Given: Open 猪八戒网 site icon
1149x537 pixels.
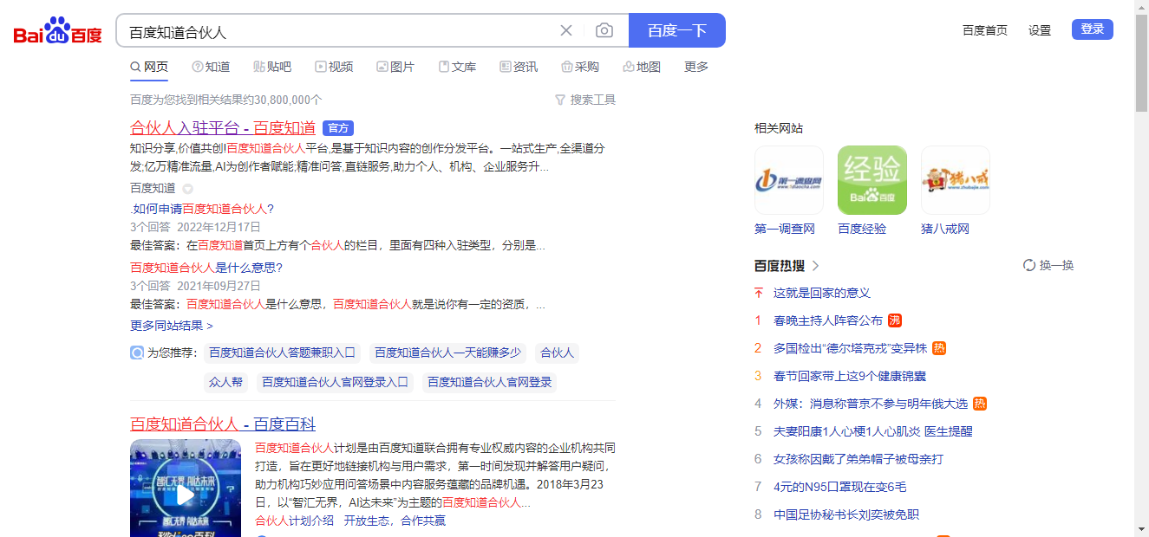Looking at the screenshot, I should [956, 180].
